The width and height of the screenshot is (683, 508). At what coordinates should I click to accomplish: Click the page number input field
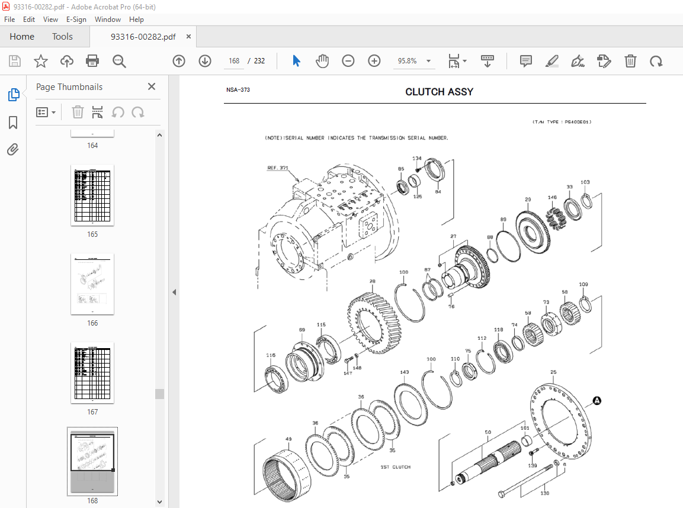235,61
